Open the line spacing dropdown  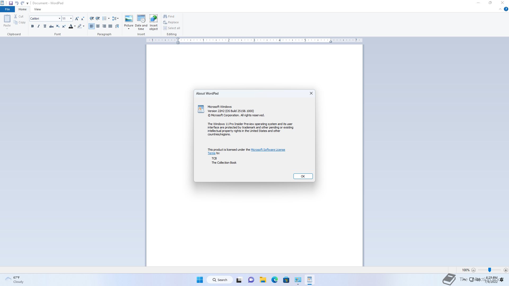(x=115, y=19)
